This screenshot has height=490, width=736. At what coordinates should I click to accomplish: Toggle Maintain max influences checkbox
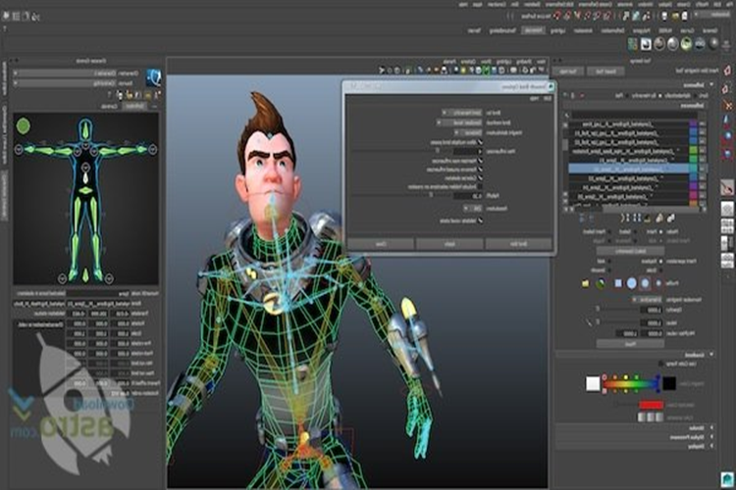[480, 161]
